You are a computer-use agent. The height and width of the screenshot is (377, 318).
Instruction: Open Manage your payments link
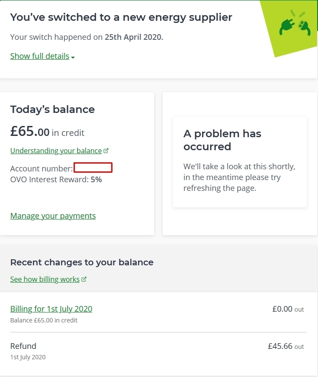53,216
